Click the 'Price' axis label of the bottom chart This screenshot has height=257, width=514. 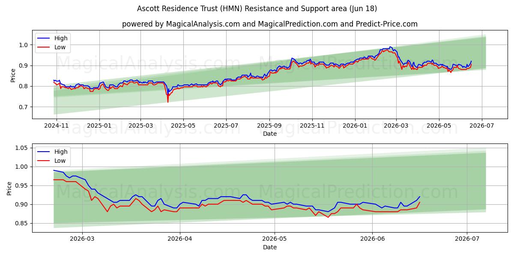[9, 188]
